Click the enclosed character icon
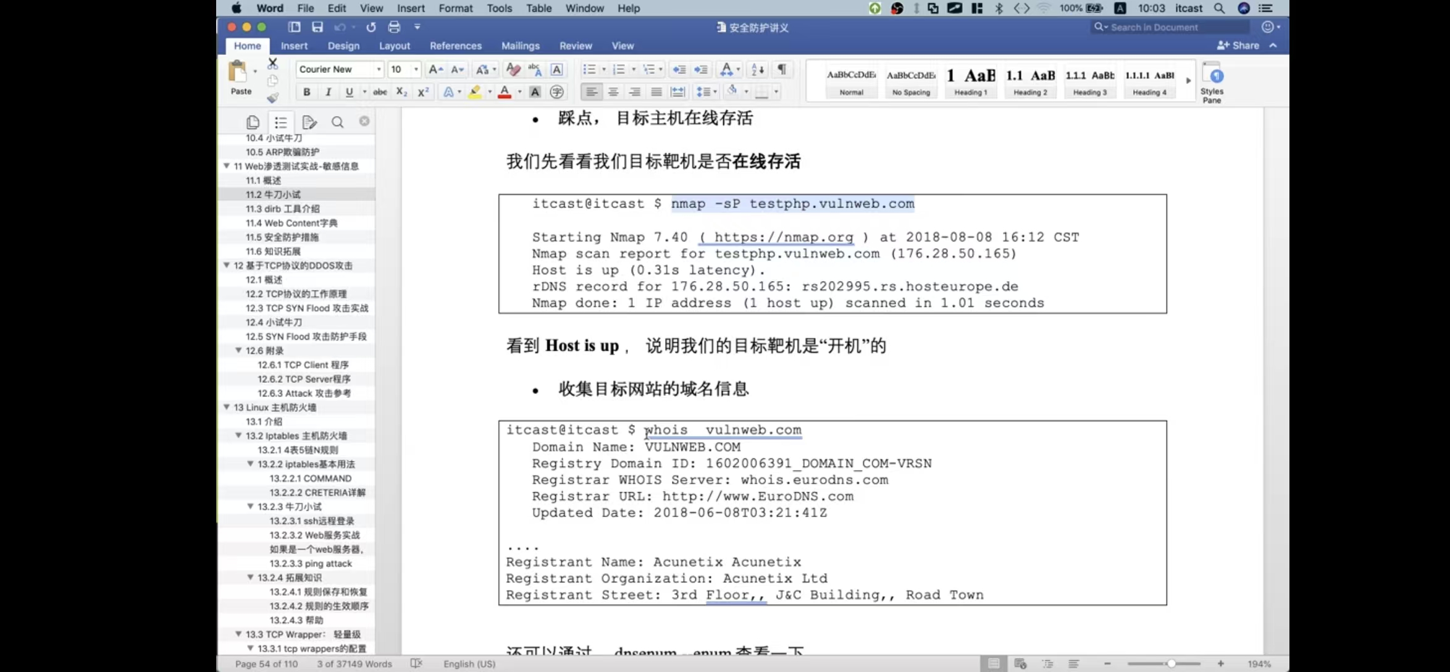1450x672 pixels. tap(556, 92)
